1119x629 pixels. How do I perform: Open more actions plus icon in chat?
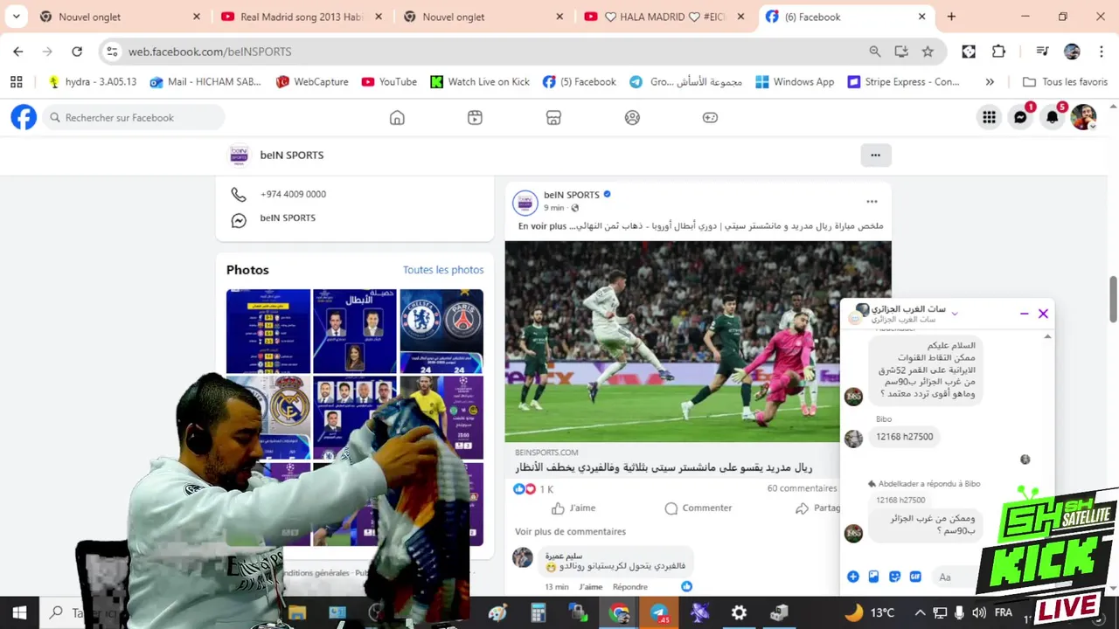[x=853, y=577]
